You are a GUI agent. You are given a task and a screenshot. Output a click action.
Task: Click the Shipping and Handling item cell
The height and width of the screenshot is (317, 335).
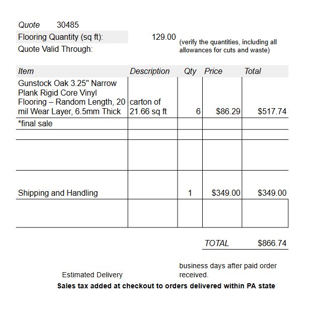(72, 185)
